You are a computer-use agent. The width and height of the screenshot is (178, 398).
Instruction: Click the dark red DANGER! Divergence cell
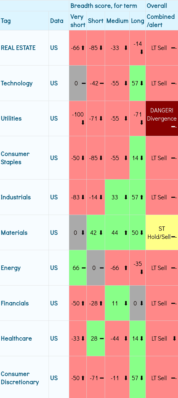[162, 118]
